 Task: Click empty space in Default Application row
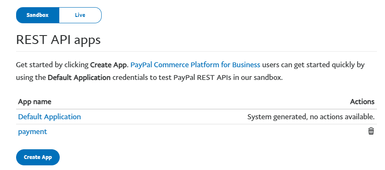[163, 117]
